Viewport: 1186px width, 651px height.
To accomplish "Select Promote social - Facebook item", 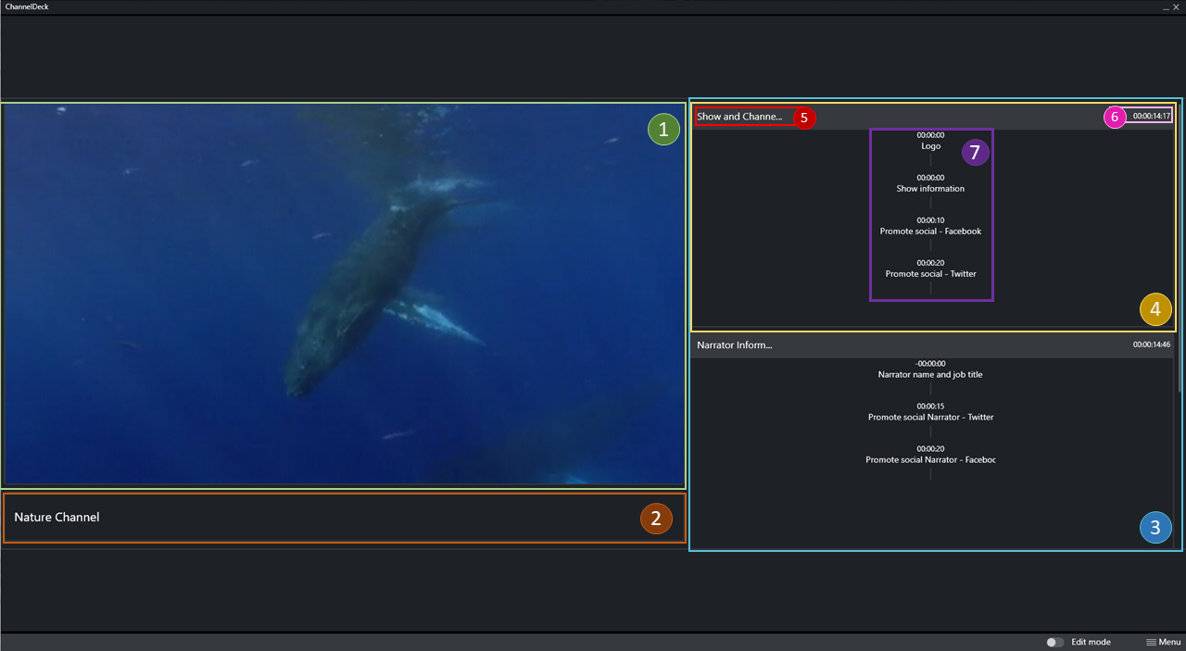I will pyautogui.click(x=930, y=232).
